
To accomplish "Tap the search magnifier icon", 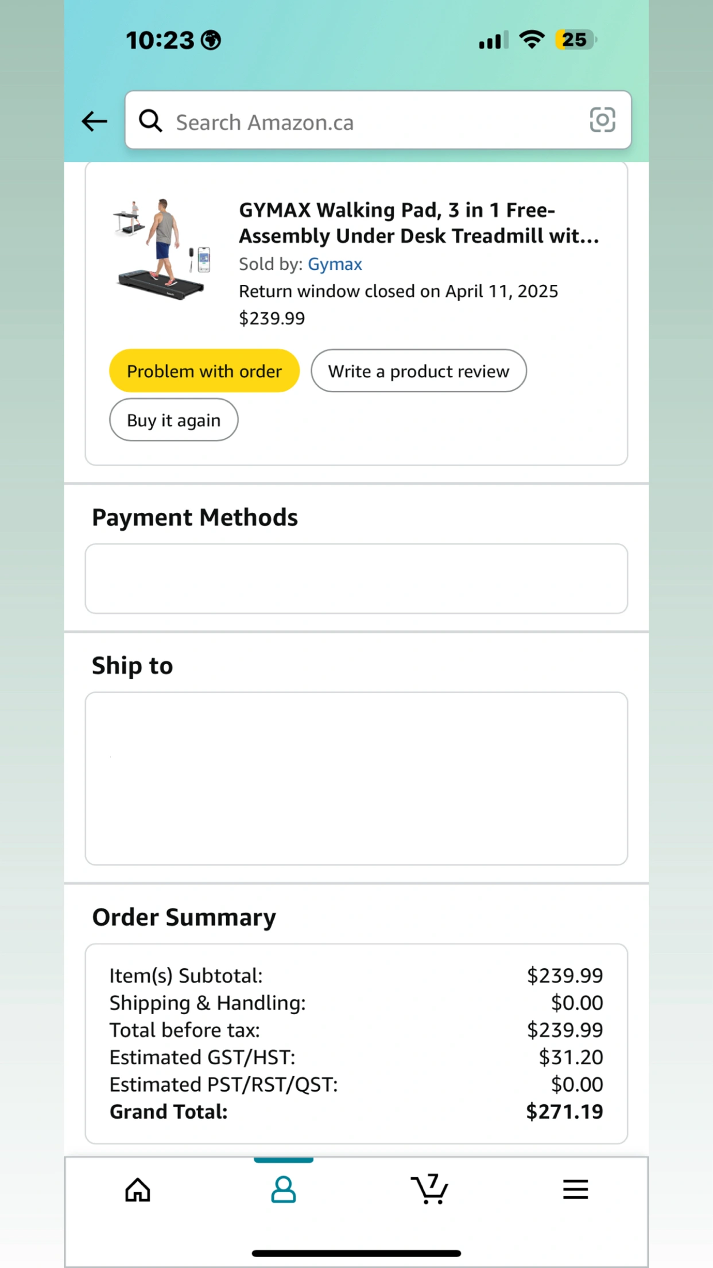I will [150, 121].
